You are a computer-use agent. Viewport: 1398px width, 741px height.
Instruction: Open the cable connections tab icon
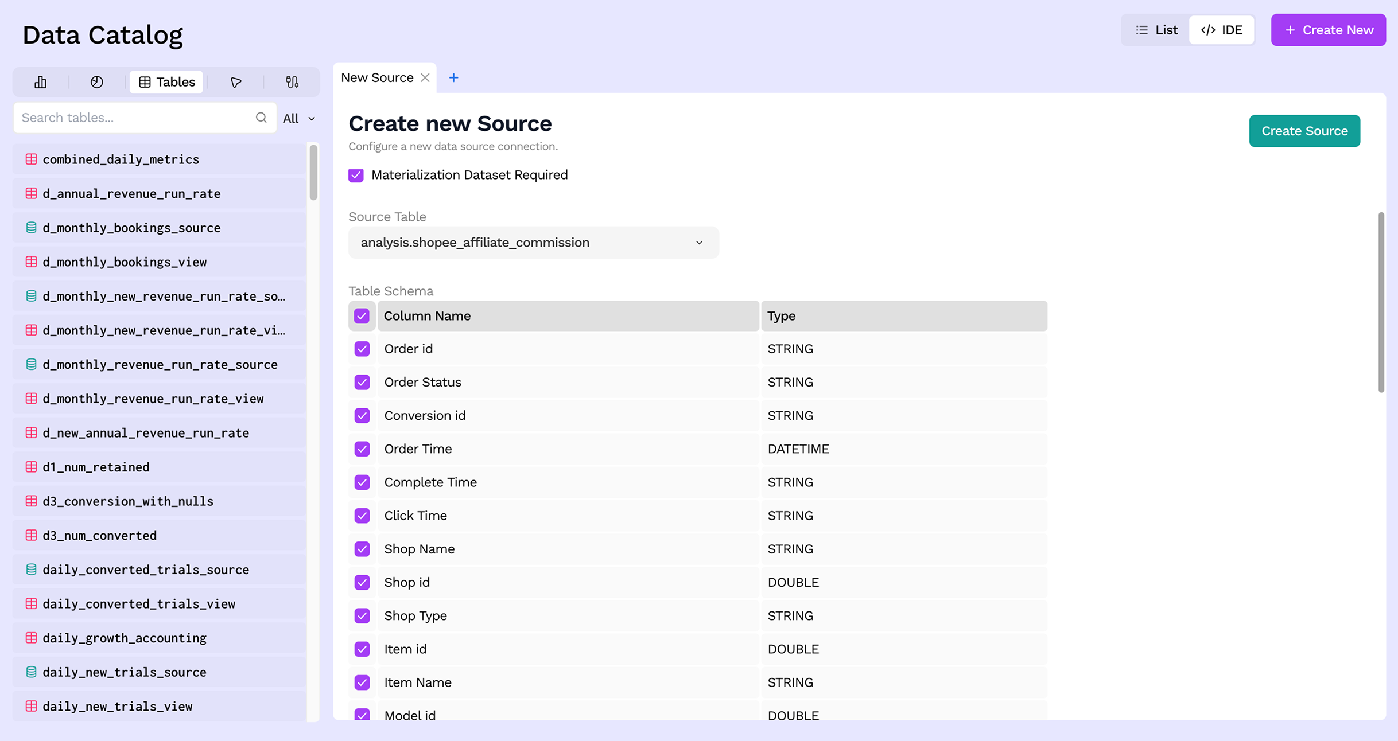pos(292,82)
